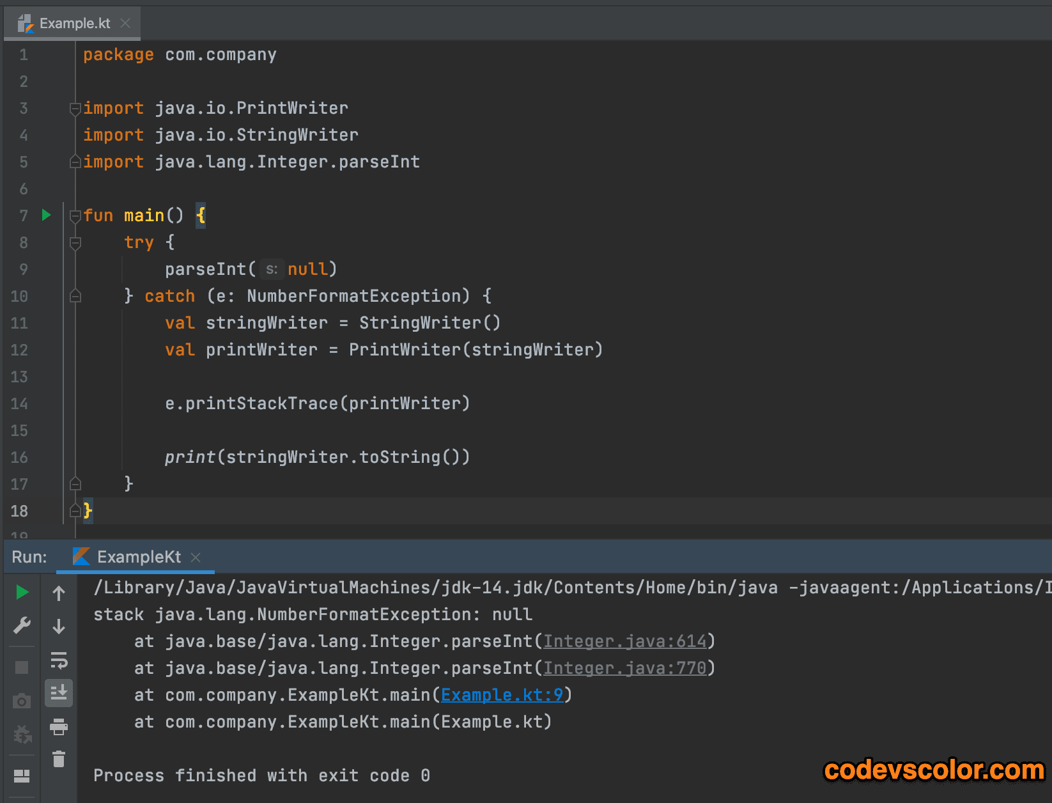The height and width of the screenshot is (803, 1052).
Task: Run main function from the gutter arrow
Action: tap(45, 215)
